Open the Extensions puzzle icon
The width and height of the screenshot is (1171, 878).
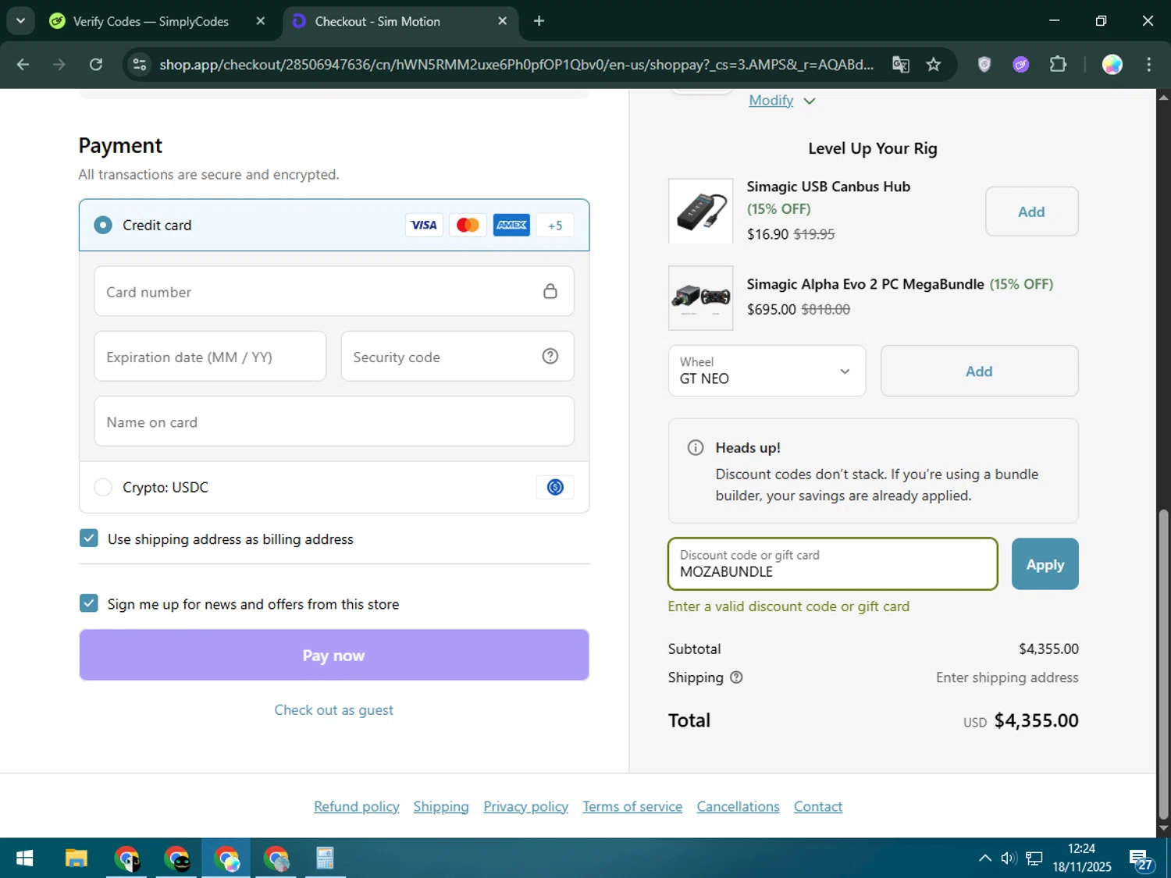(x=1058, y=64)
